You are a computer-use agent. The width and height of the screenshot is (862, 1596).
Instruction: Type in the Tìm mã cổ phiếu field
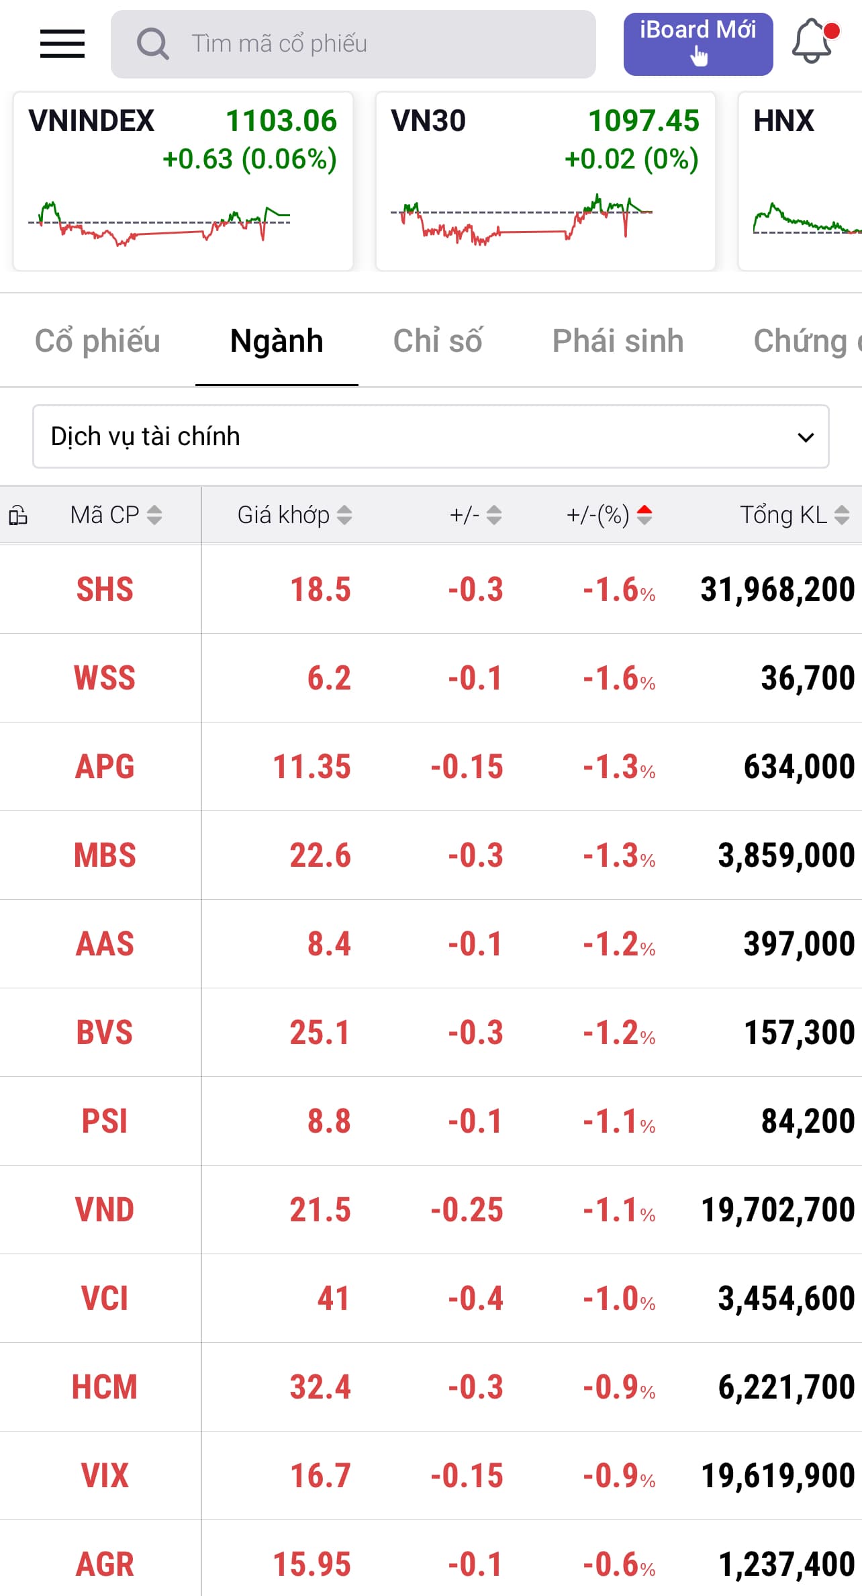coord(376,44)
